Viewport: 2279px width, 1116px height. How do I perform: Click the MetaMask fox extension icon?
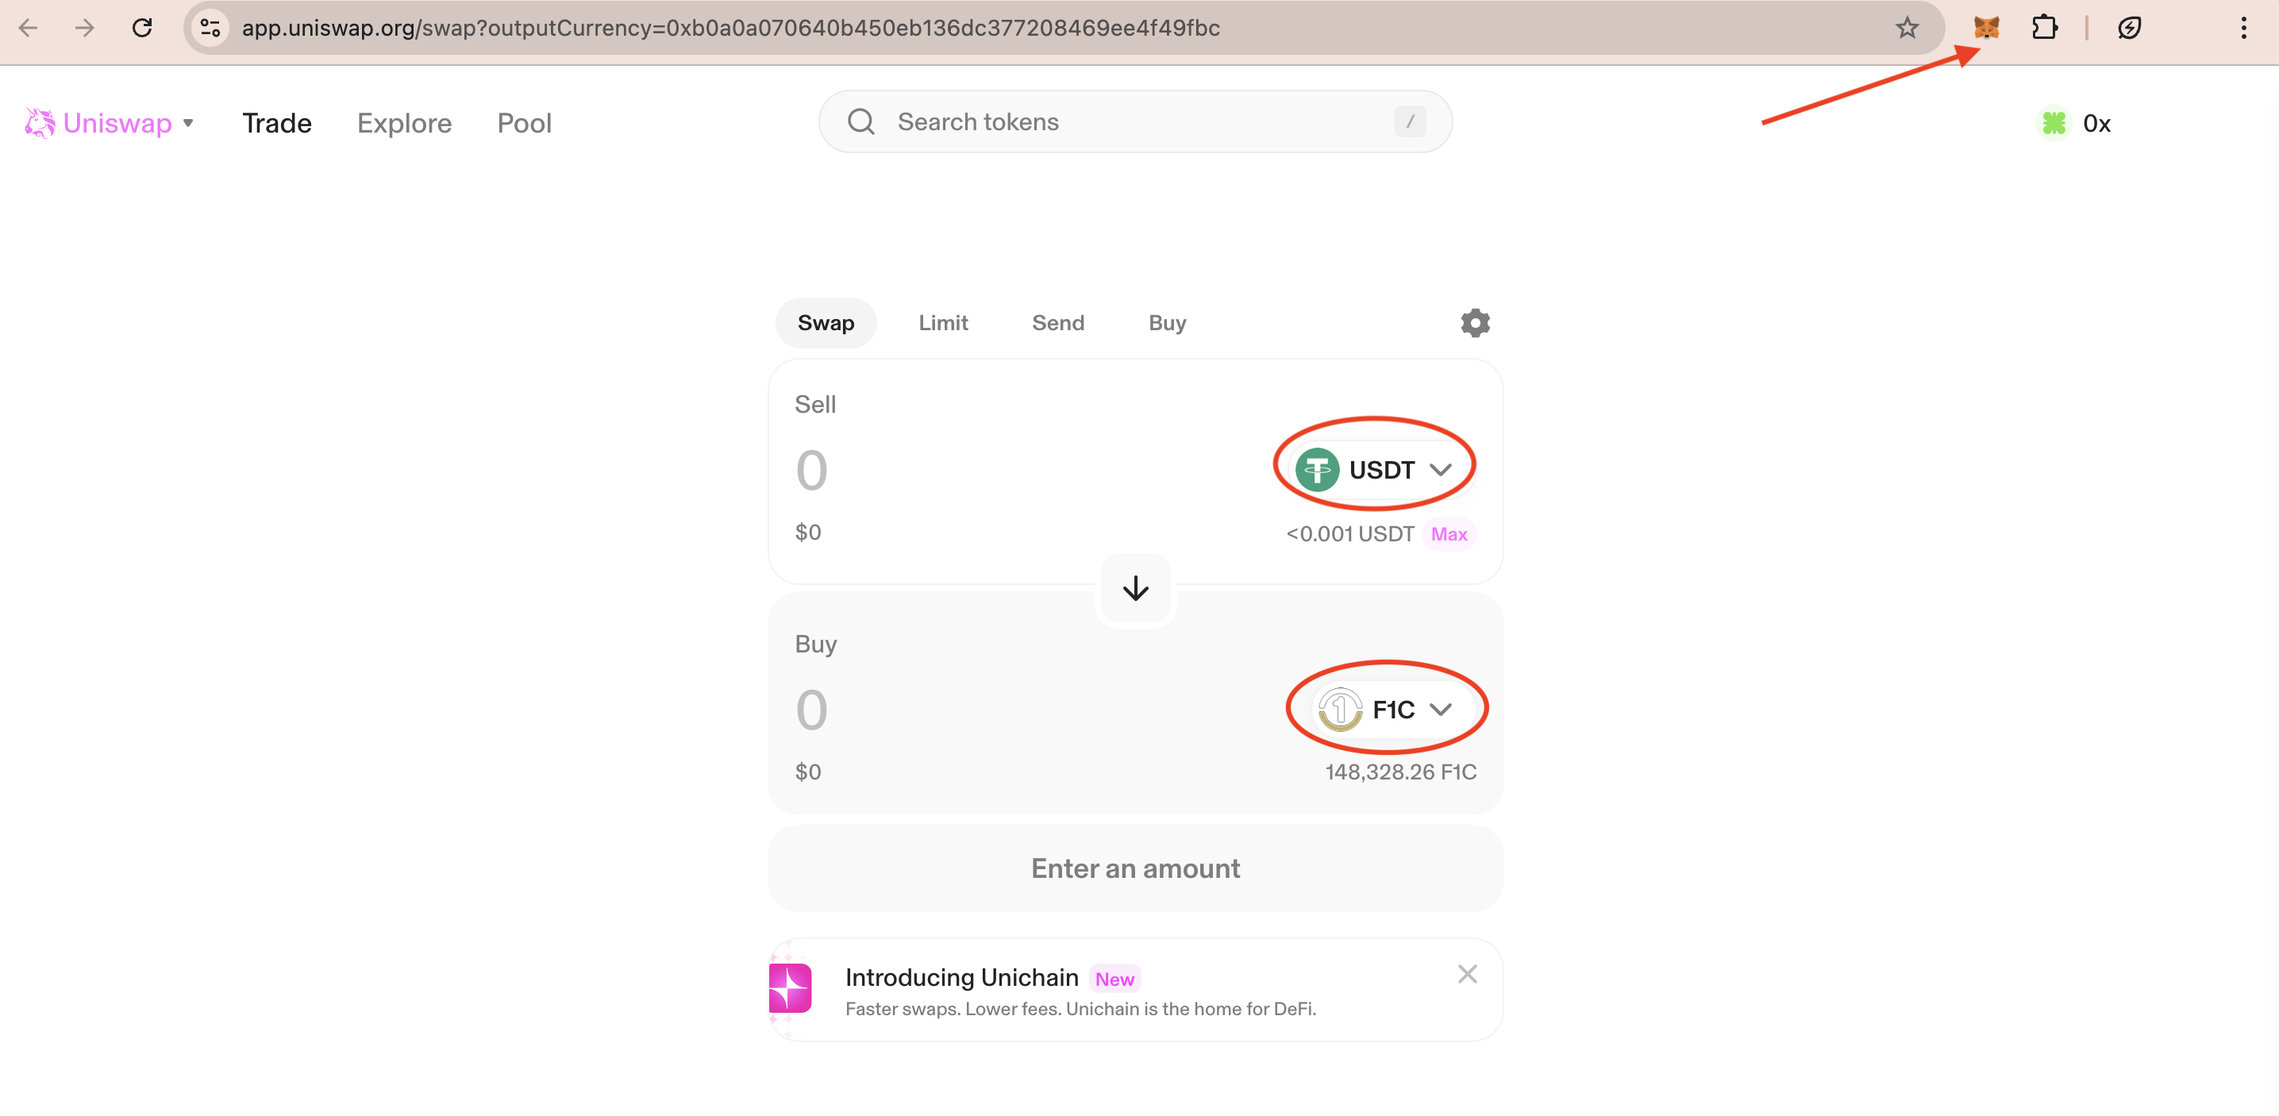pos(1985,29)
